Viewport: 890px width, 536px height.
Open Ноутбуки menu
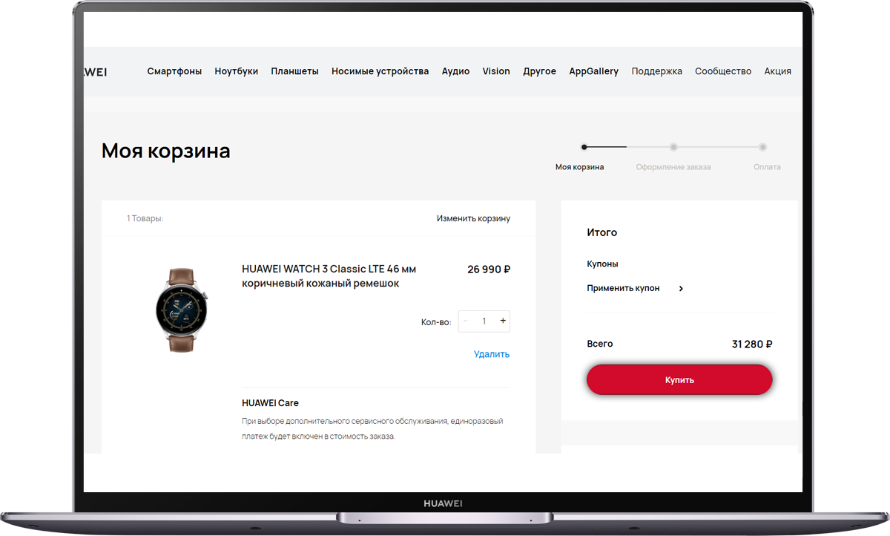point(237,71)
